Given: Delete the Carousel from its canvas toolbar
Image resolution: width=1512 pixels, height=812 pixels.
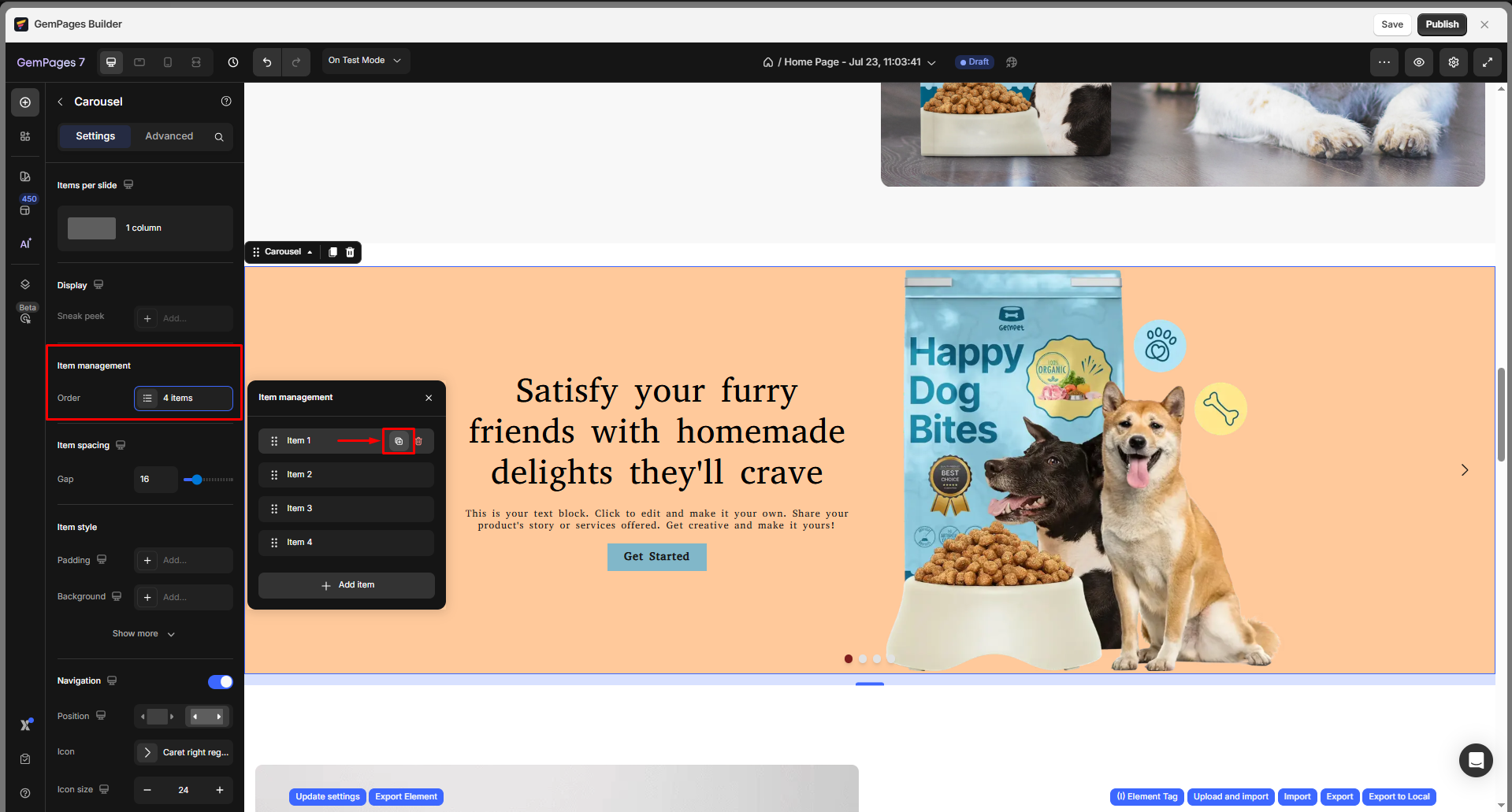Looking at the screenshot, I should 351,252.
